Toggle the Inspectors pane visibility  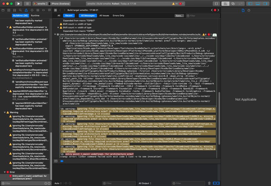tap(265, 4)
